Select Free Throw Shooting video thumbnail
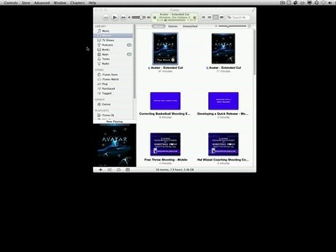Viewport: 336px width, 252px height. click(165, 144)
